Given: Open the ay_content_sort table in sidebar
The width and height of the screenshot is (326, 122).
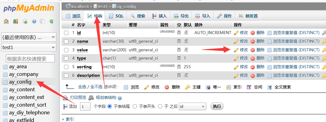Looking at the screenshot, I should (27, 105).
